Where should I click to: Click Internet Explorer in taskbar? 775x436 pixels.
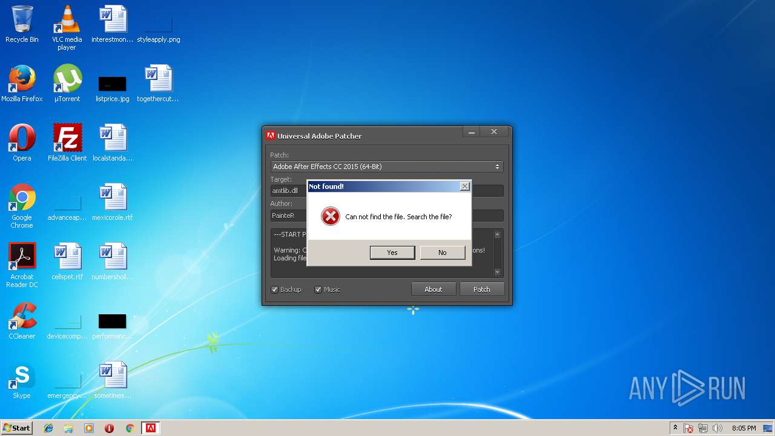tap(48, 428)
